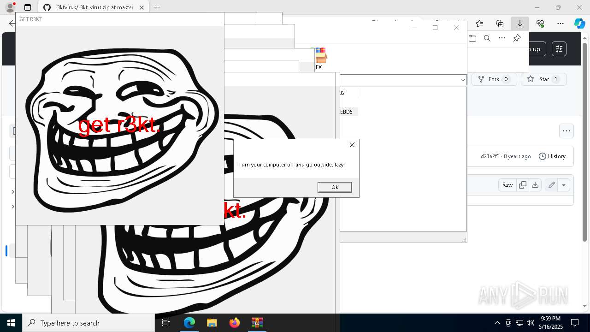Select the r3kt_virus.zip browser tab
This screenshot has height=332, width=590.
[x=94, y=7]
